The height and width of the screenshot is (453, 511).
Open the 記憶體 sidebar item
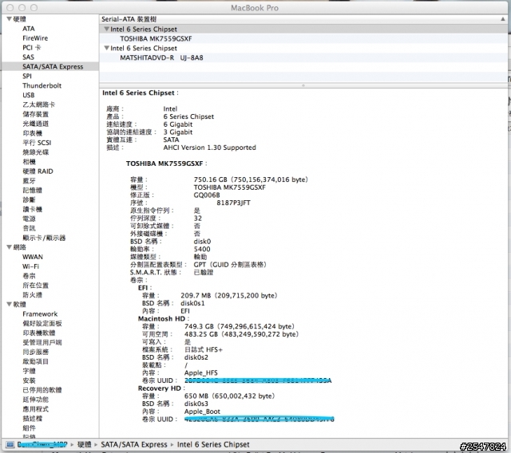tap(32, 190)
